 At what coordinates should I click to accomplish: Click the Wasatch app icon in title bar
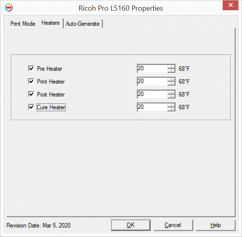[9, 8]
